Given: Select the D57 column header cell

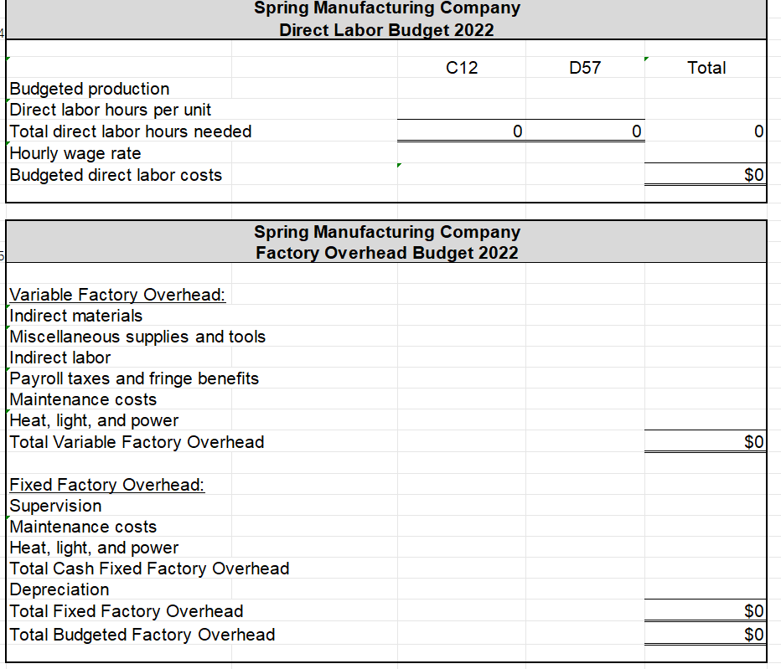Looking at the screenshot, I should coord(584,68).
